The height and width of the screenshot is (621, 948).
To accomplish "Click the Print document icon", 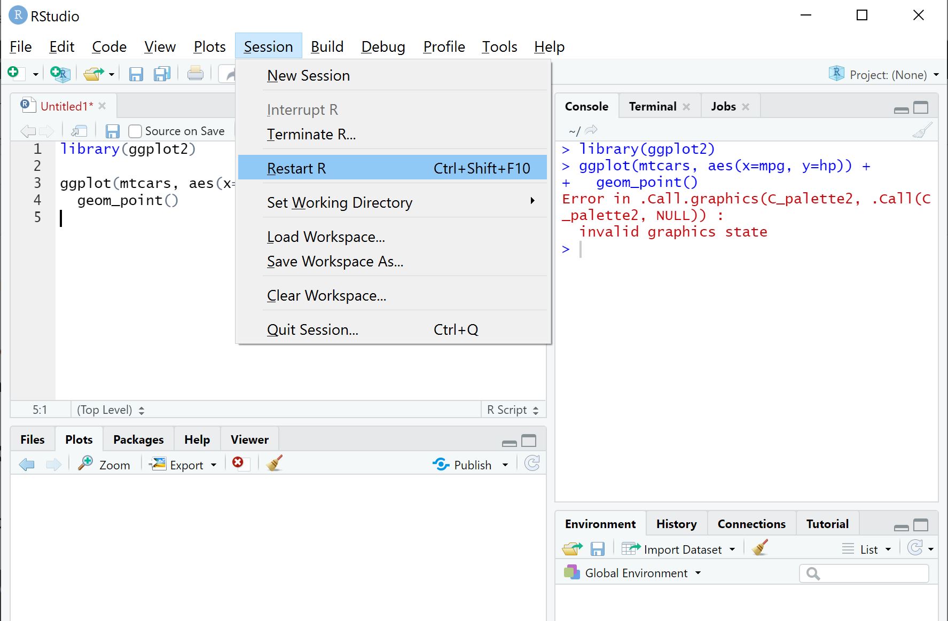I will (x=195, y=73).
